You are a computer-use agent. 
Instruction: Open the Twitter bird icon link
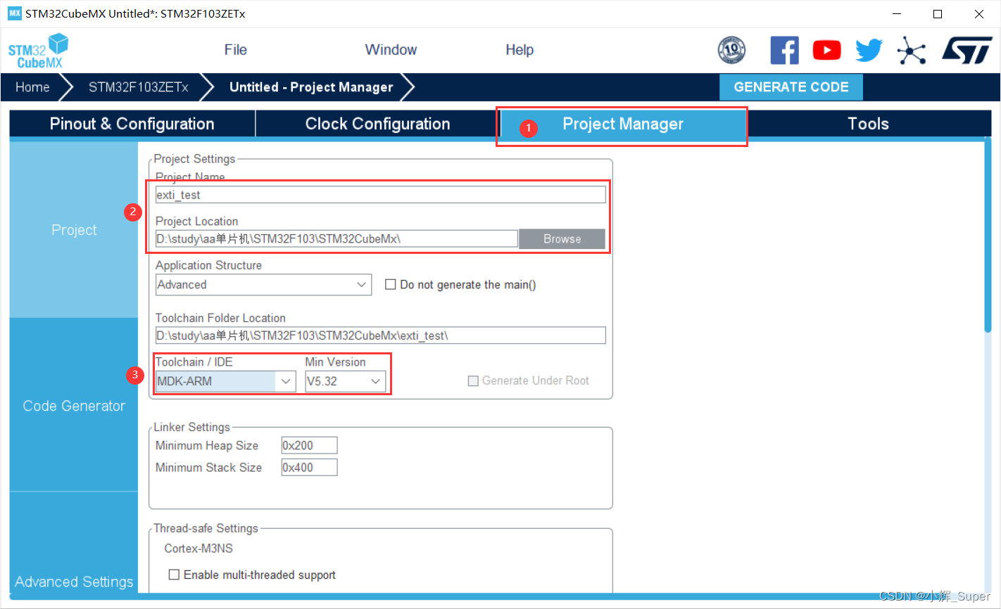[869, 51]
